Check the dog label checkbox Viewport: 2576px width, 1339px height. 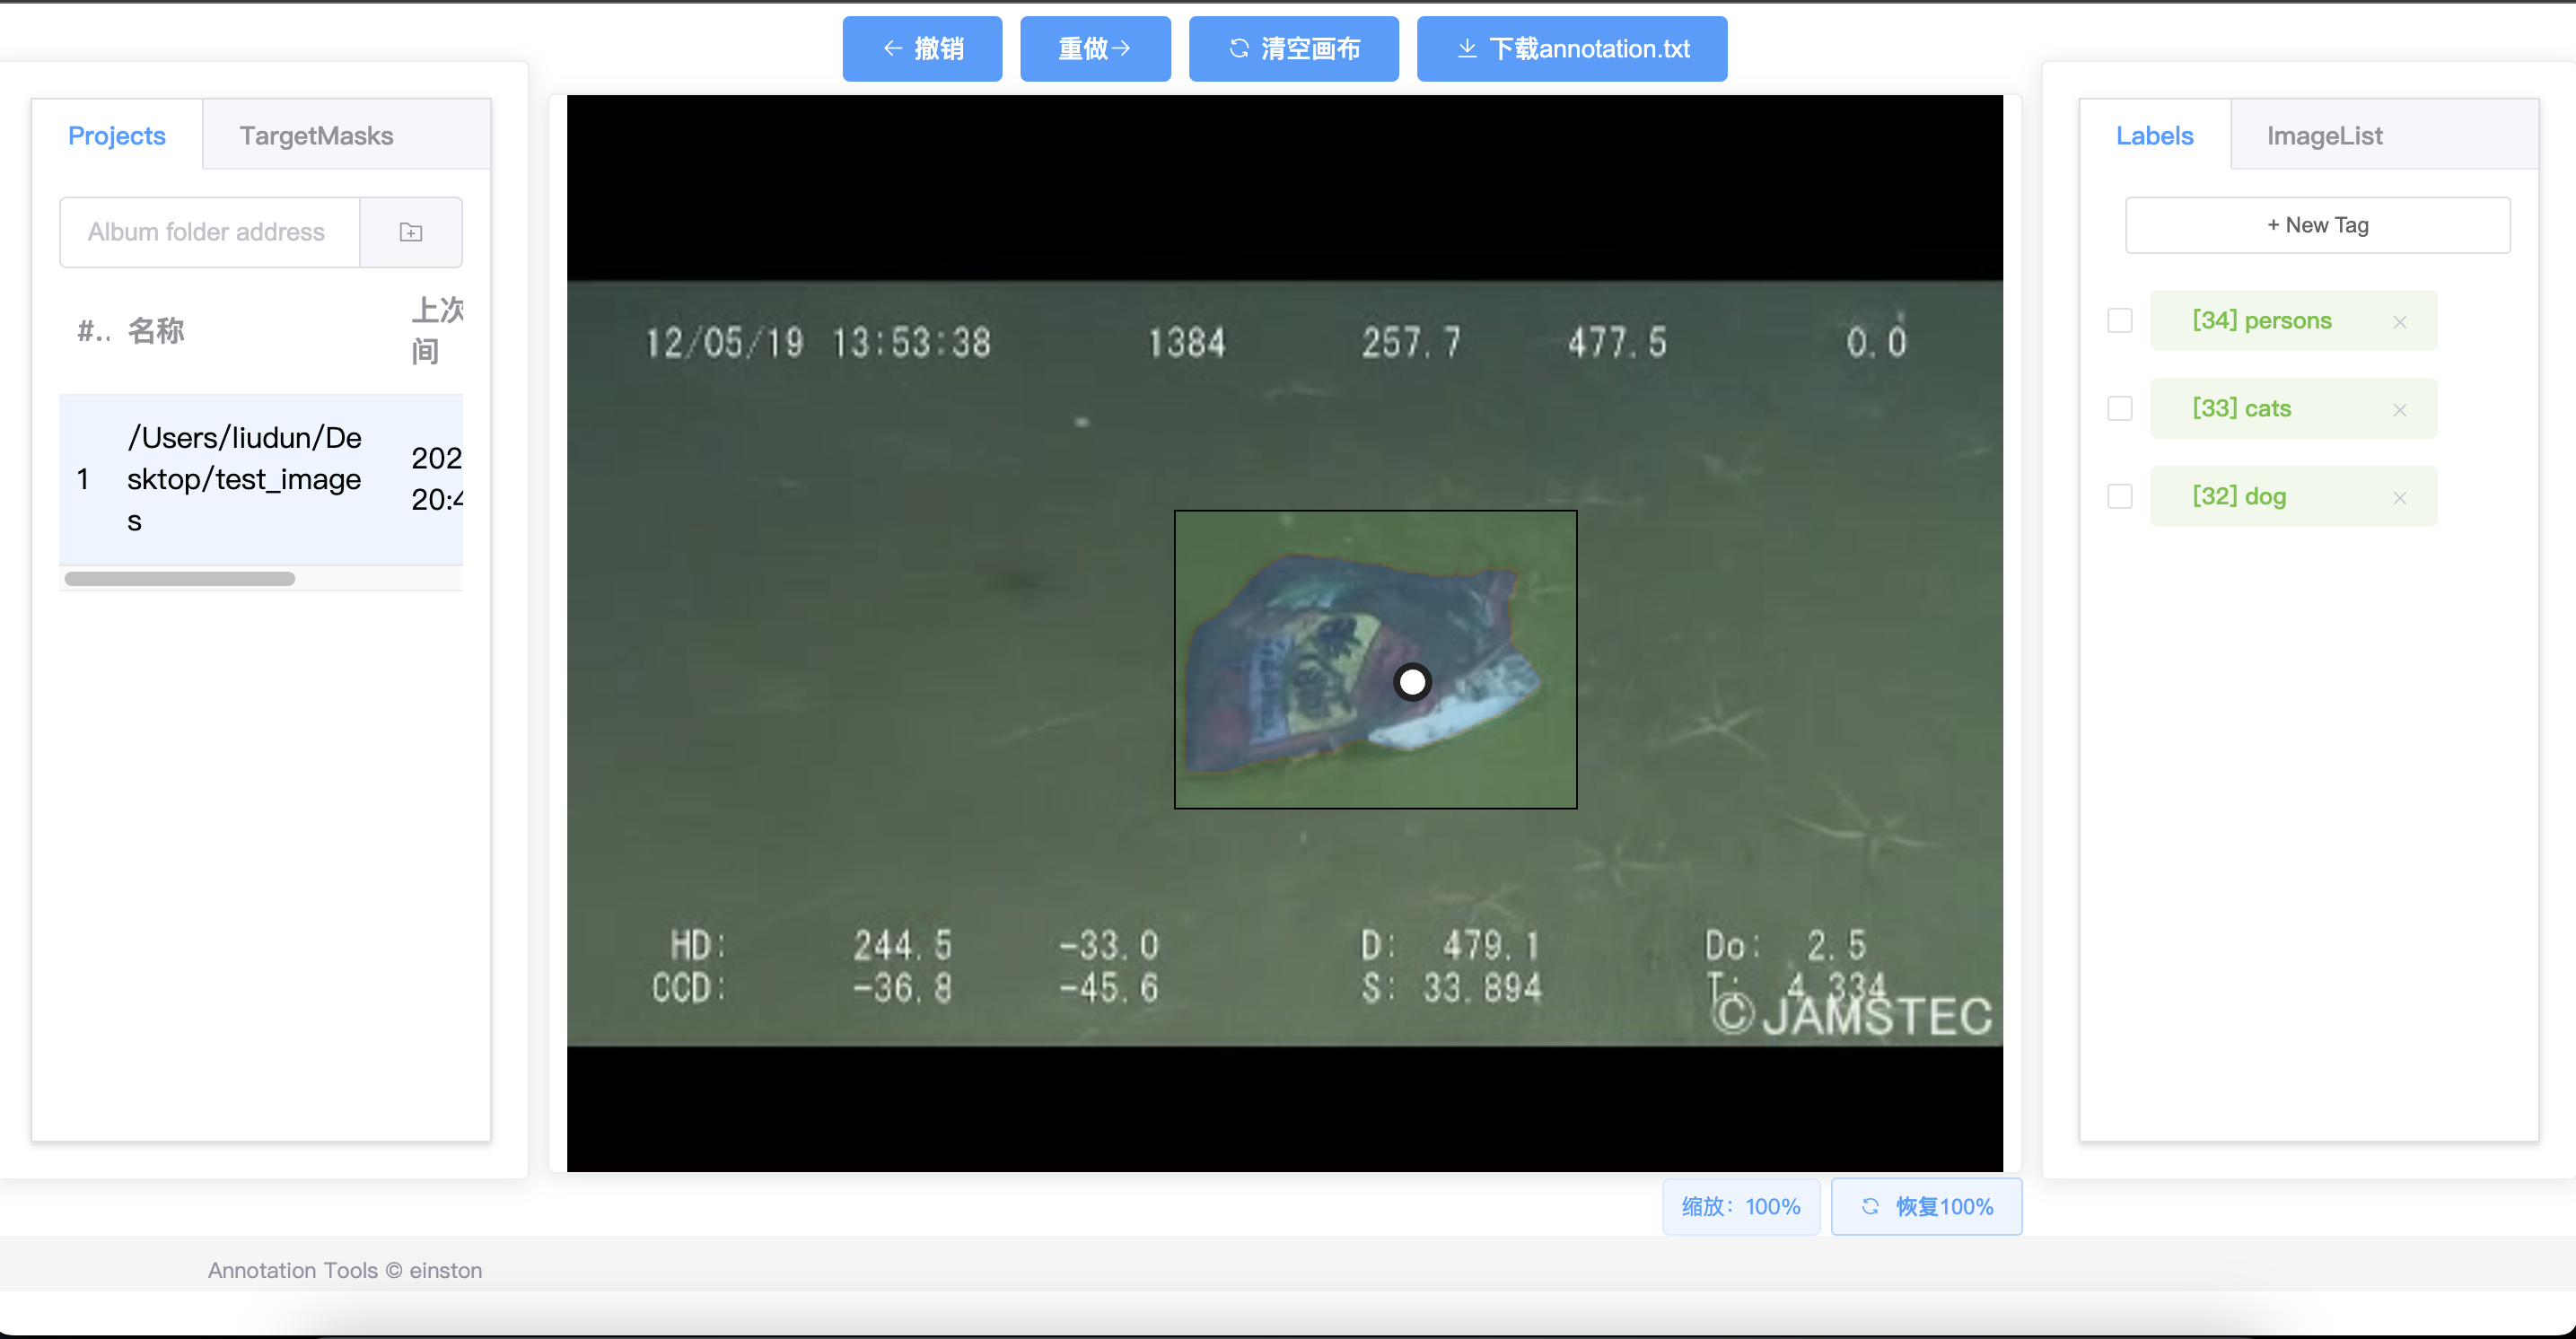click(x=2119, y=497)
